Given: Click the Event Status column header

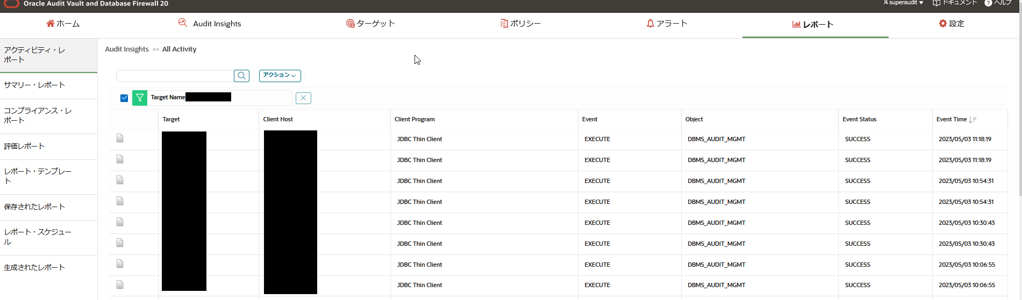Looking at the screenshot, I should [859, 120].
